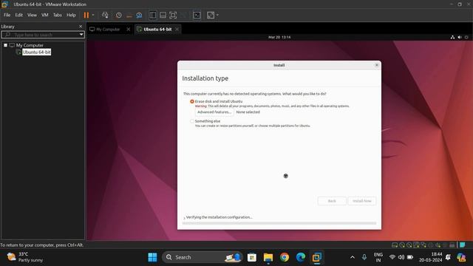The image size is (473, 266).
Task: Collapse the My Computer tree node
Action: point(5,45)
